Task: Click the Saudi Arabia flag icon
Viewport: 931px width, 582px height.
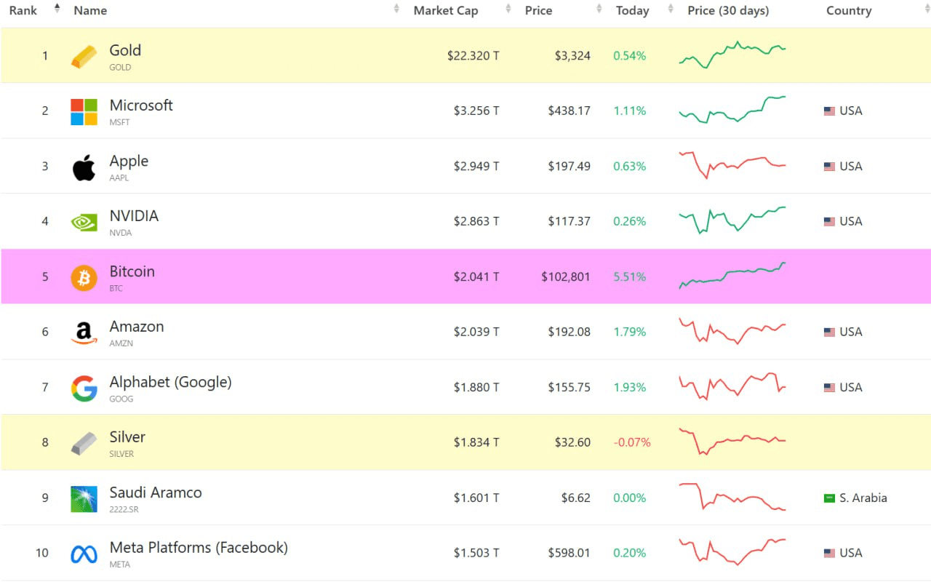Action: point(829,498)
